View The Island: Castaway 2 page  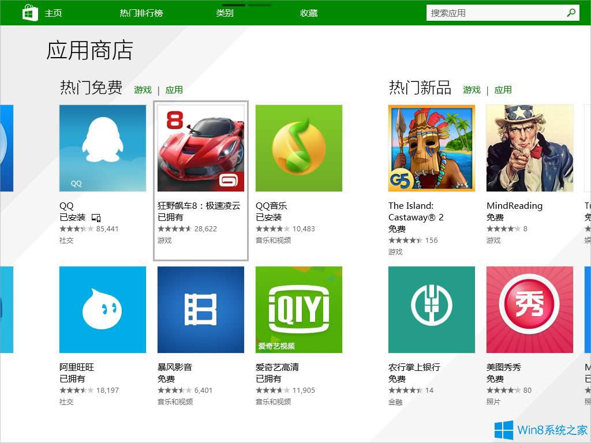pyautogui.click(x=431, y=148)
